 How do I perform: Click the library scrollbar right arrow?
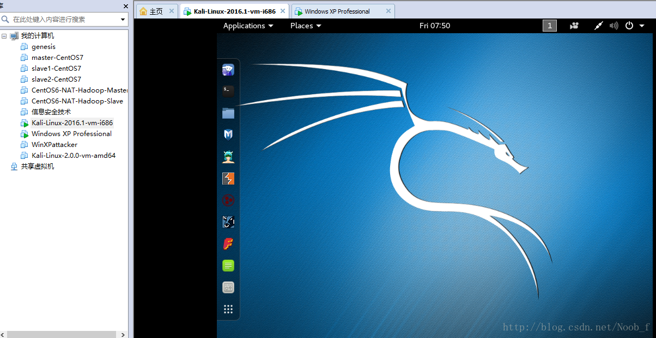pyautogui.click(x=123, y=334)
